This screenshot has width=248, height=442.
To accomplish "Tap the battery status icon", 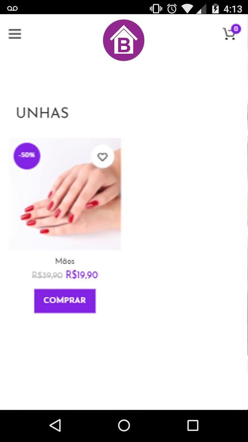I will click(x=215, y=9).
